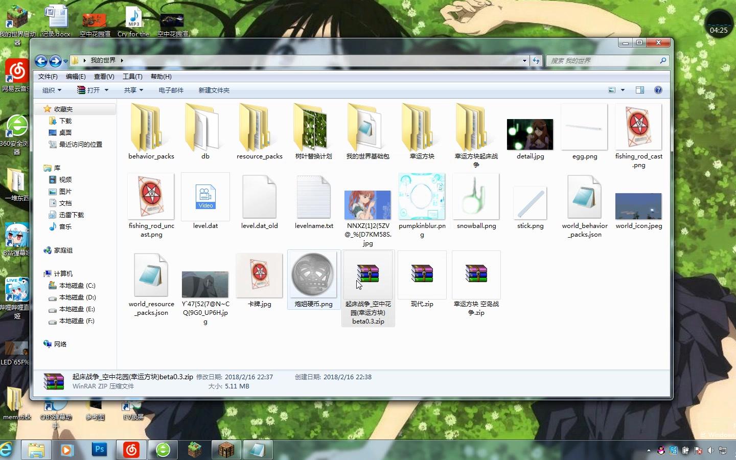The width and height of the screenshot is (736, 460).
Task: Click the change view icon
Action: click(x=612, y=90)
